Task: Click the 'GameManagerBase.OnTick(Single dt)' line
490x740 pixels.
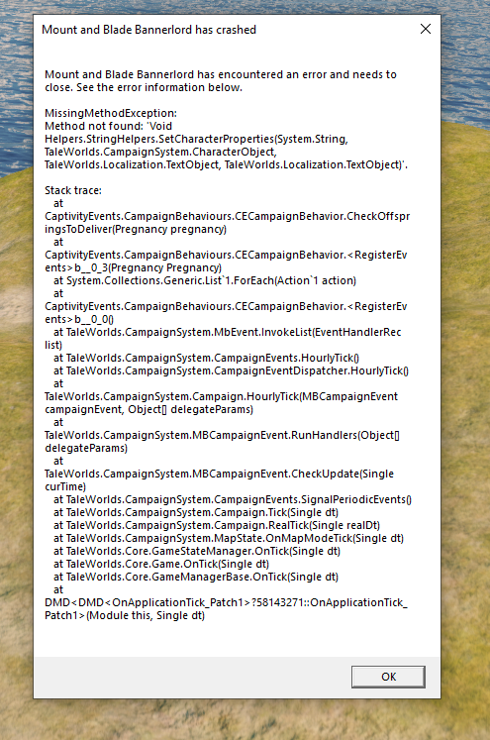Action: click(x=196, y=577)
